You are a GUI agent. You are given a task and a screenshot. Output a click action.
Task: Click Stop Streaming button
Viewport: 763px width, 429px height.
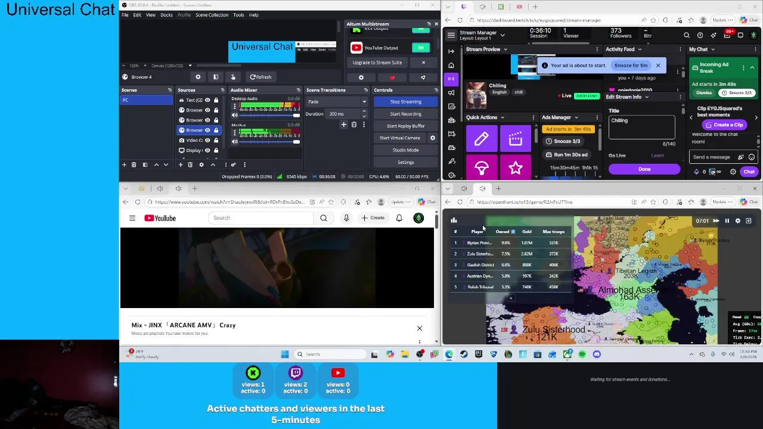(405, 101)
